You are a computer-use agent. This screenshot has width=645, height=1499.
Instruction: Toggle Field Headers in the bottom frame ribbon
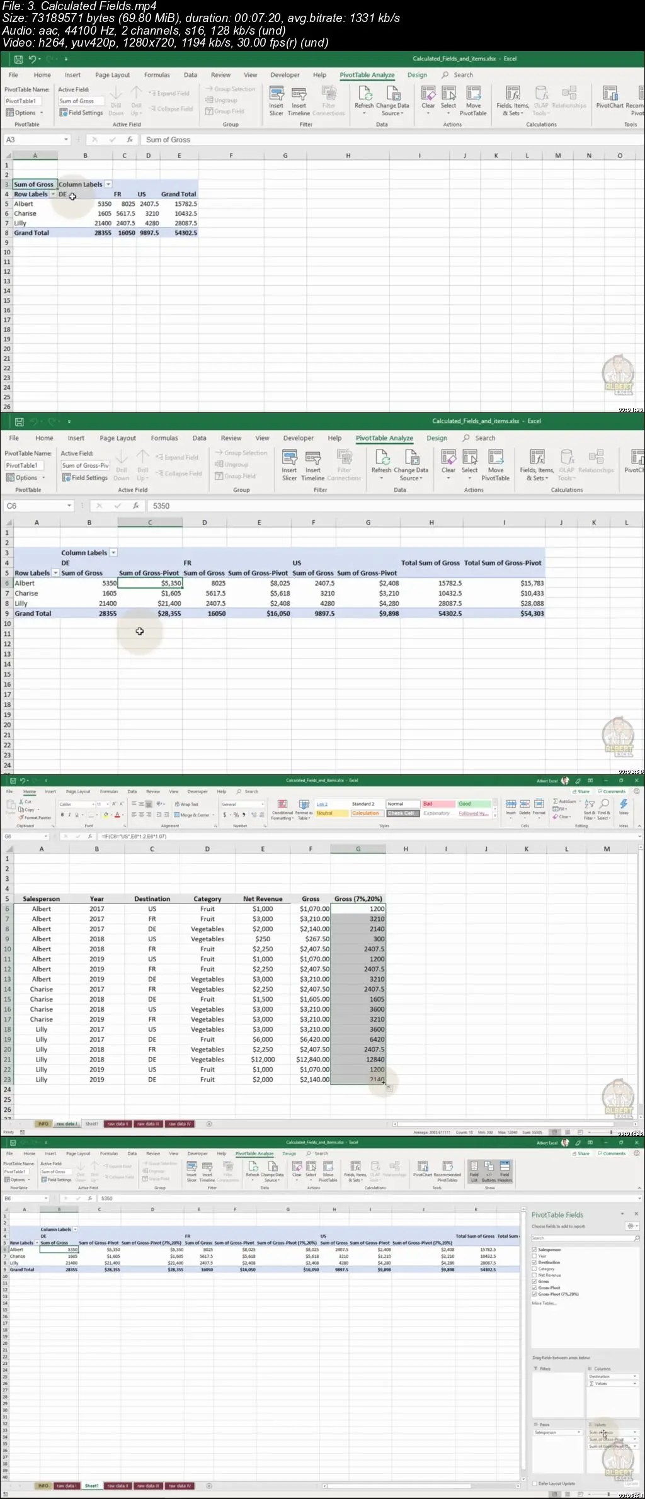tap(505, 1171)
